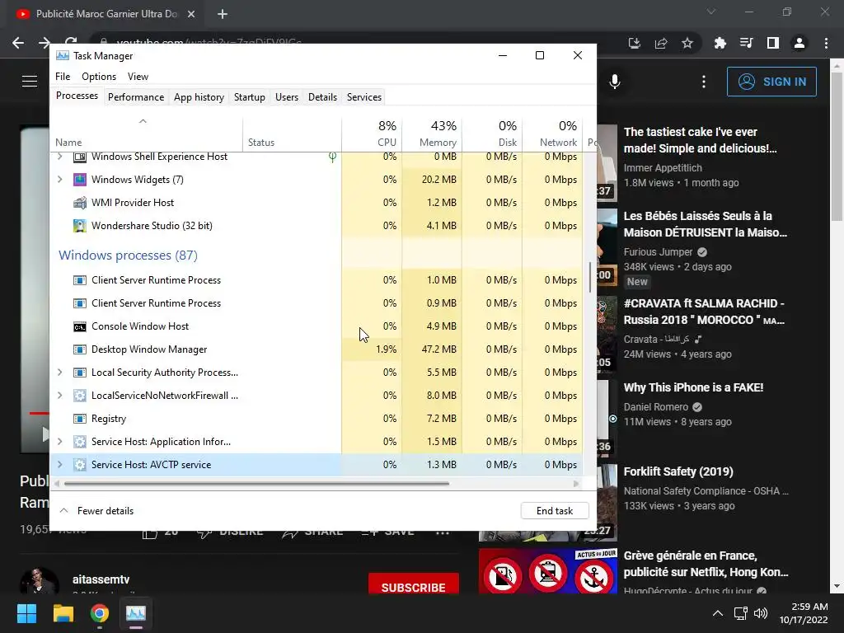This screenshot has height=633, width=844.
Task: Select the Console Window Host icon
Action: coord(80,326)
